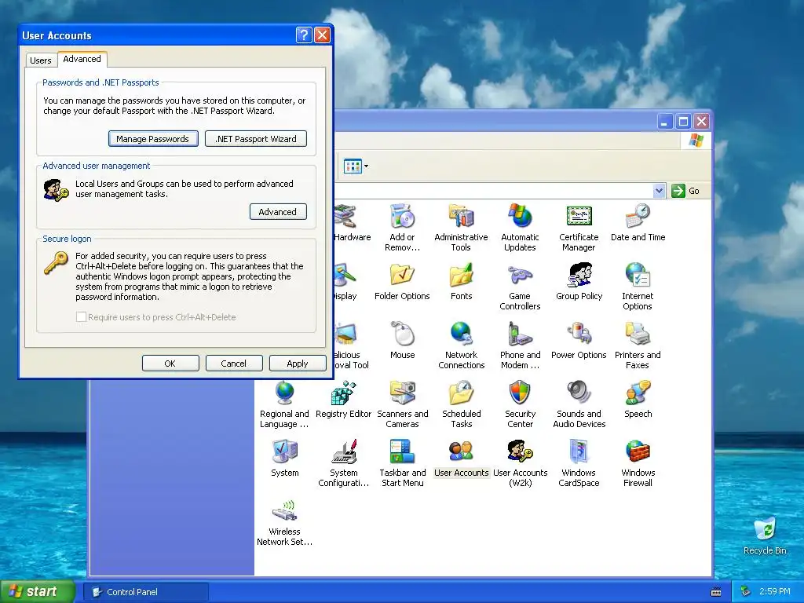804x603 pixels.
Task: Open Administrative Tools icon
Action: point(461,217)
